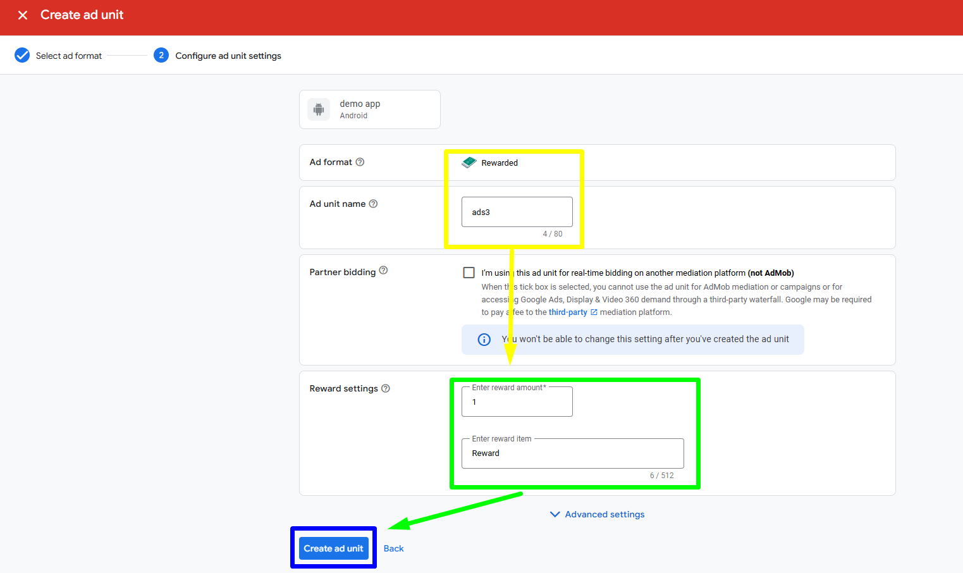963x573 pixels.
Task: Enable the partner bidding checkbox
Action: [469, 272]
